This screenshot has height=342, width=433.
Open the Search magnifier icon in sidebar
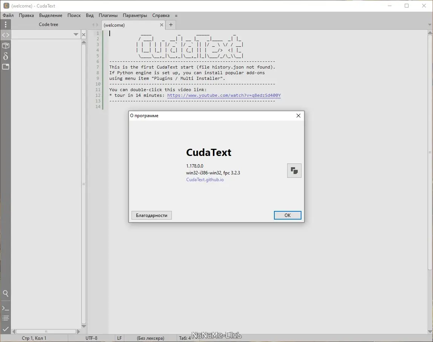tap(6, 293)
